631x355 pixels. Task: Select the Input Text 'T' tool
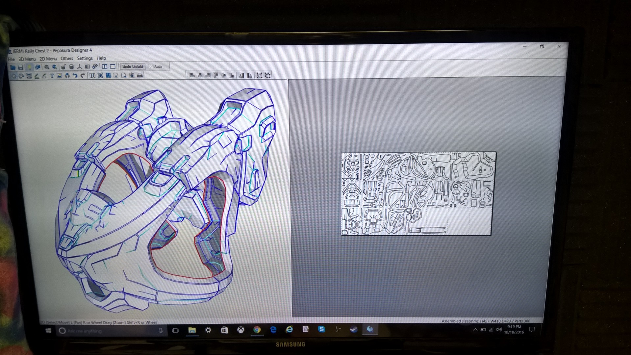tap(52, 76)
